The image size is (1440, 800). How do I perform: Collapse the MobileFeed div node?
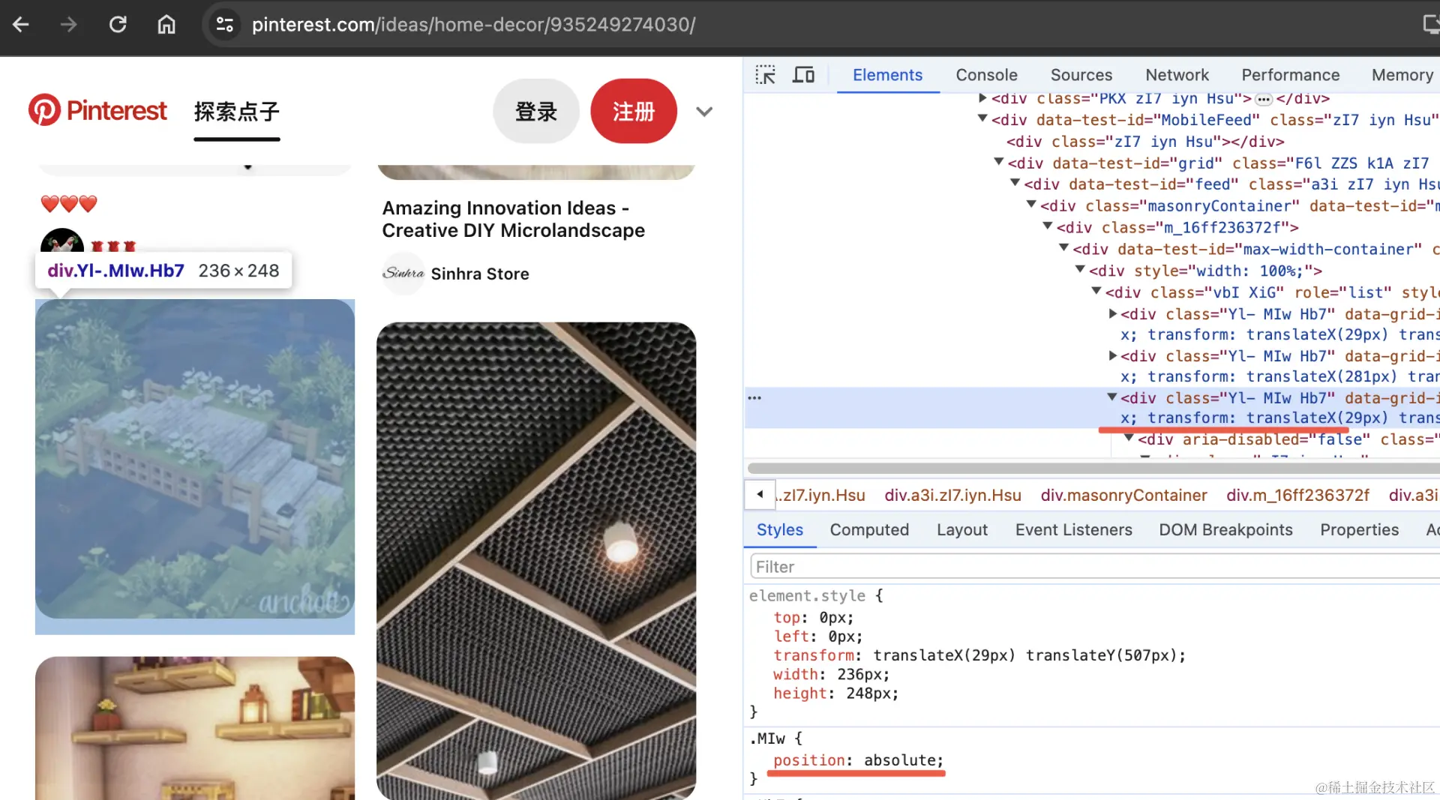pos(982,119)
